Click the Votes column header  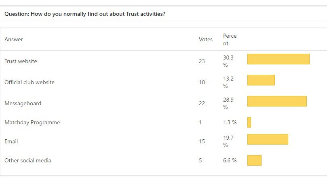[205, 39]
